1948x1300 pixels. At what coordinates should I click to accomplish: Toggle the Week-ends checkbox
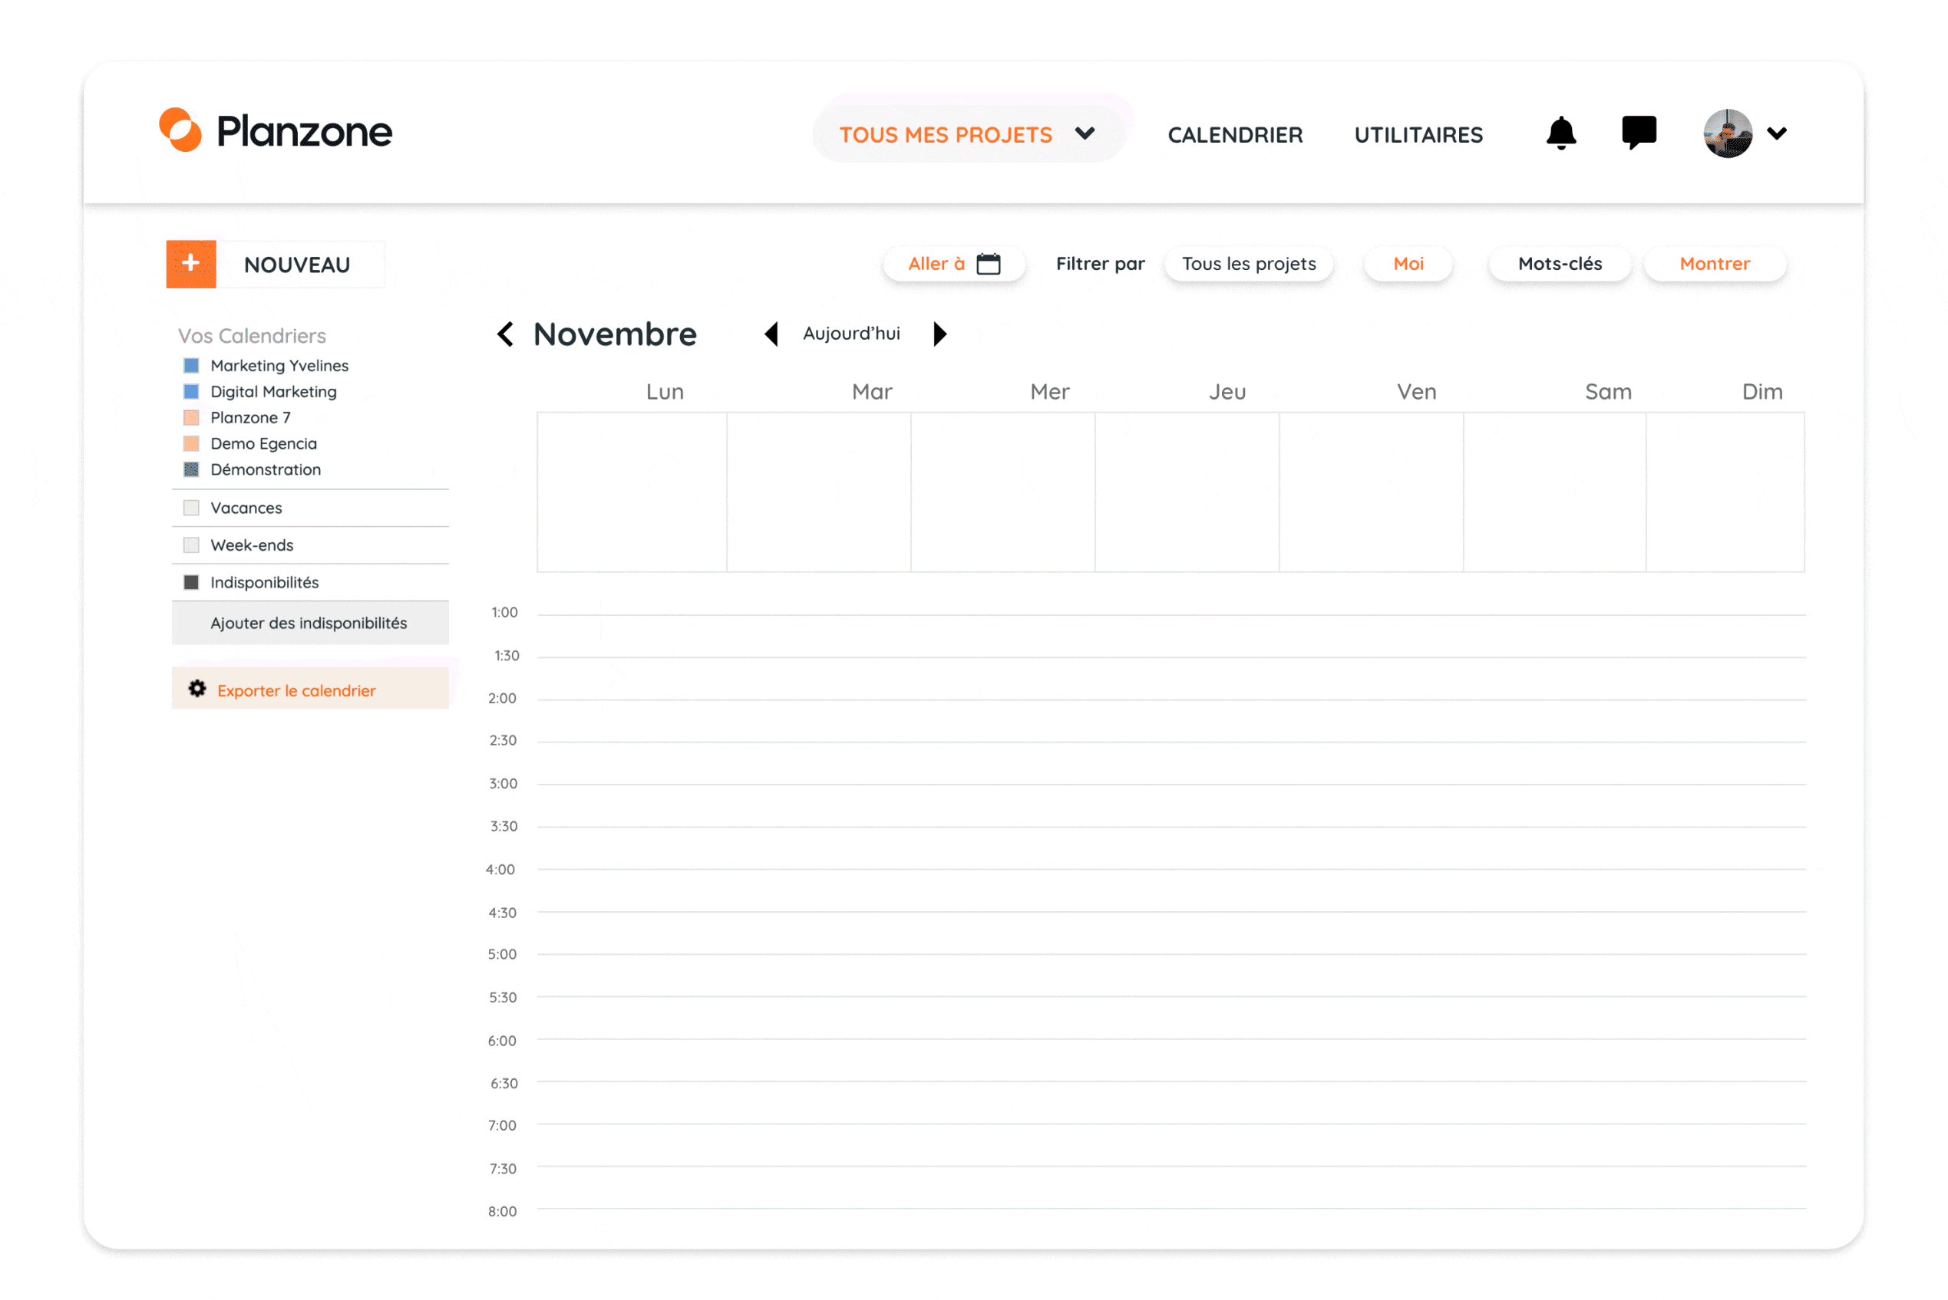tap(192, 545)
